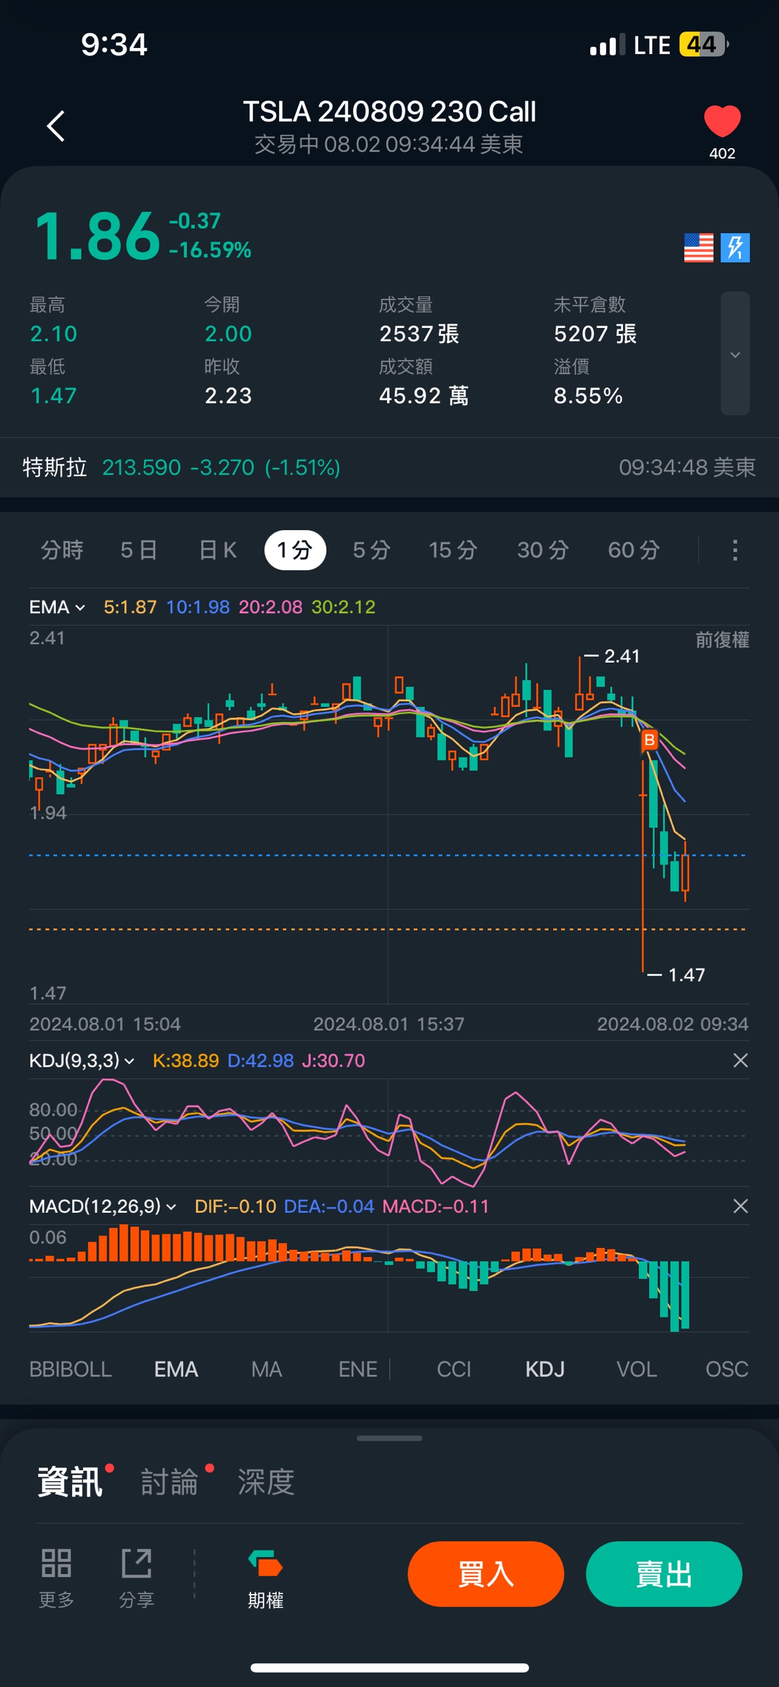Open the KDJ(9,3,3) parameters dropdown

click(82, 1060)
